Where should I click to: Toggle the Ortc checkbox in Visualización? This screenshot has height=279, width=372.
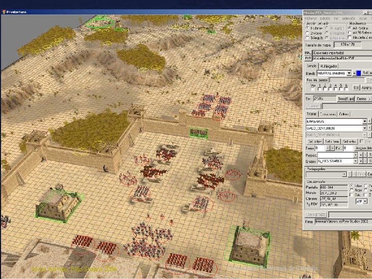pyautogui.click(x=351, y=195)
